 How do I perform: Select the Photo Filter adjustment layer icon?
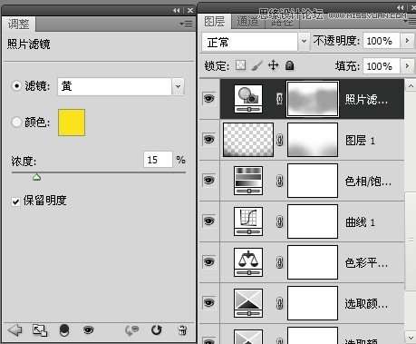coord(248,99)
